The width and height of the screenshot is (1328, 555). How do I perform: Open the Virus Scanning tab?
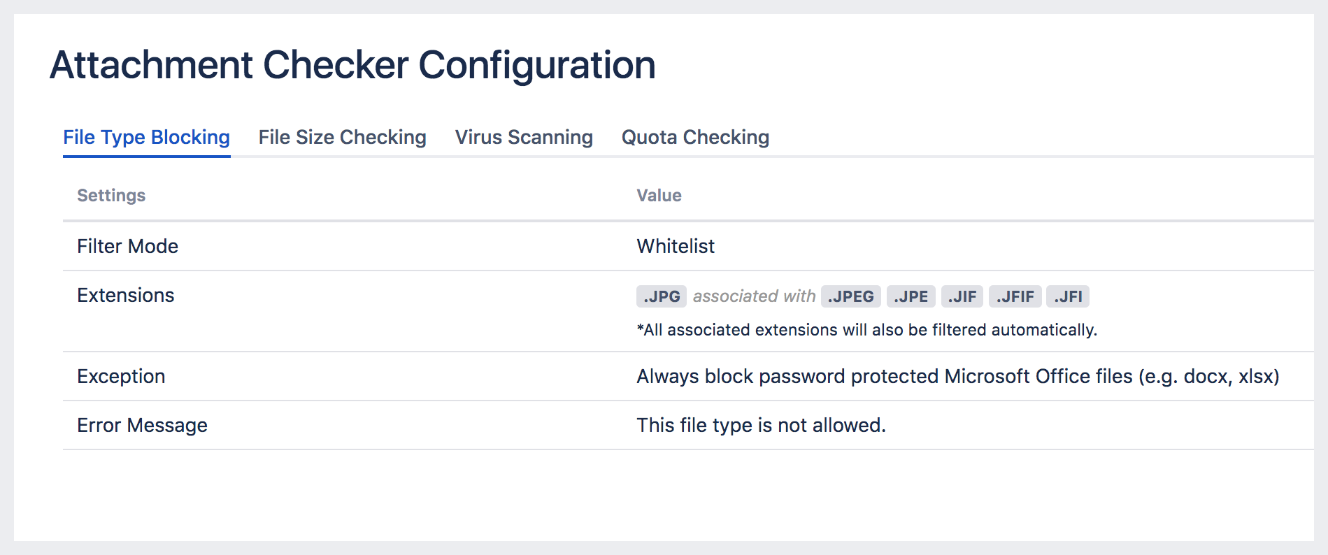point(523,137)
